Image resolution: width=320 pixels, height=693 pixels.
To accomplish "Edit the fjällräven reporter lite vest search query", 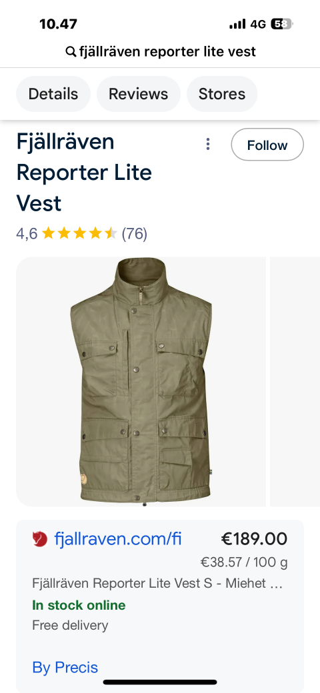I will 167,52.
